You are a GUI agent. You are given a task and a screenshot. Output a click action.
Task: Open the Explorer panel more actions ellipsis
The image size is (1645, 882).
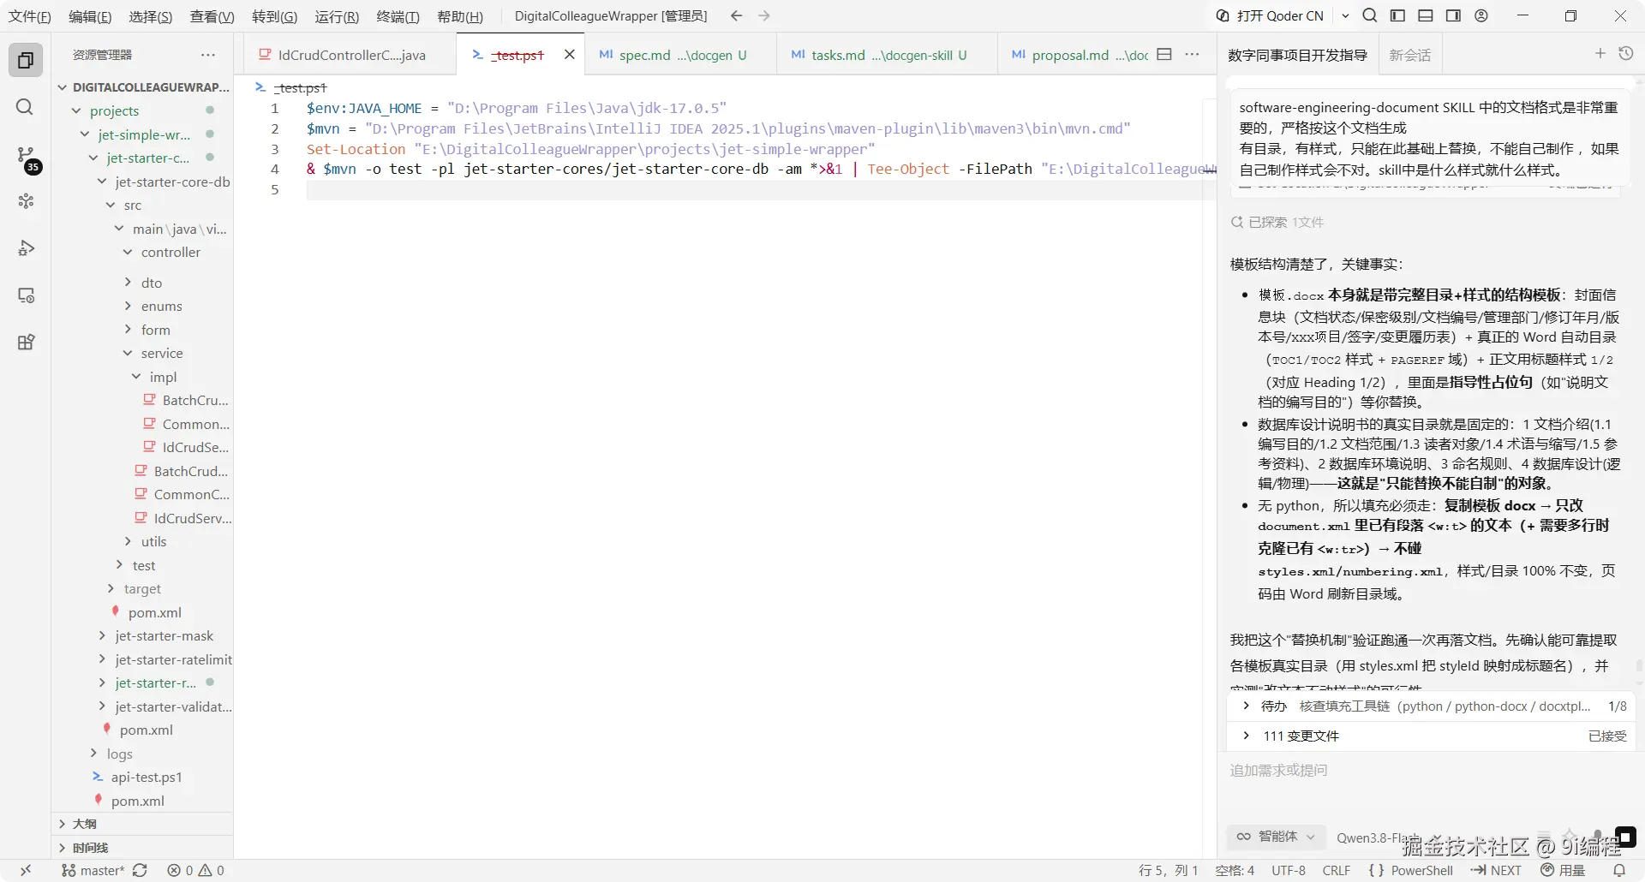point(208,54)
